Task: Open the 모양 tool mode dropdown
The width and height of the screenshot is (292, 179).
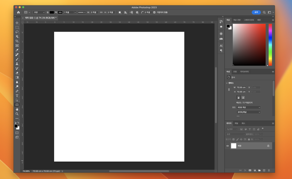Action: (x=39, y=12)
